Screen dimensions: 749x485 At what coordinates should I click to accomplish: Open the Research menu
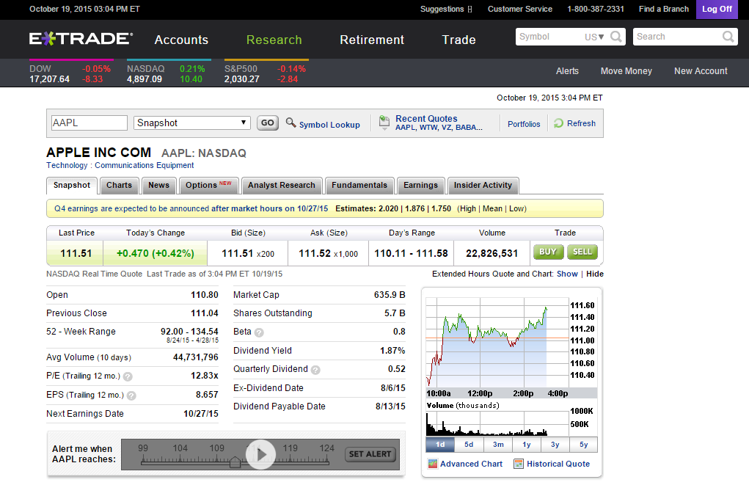point(274,40)
